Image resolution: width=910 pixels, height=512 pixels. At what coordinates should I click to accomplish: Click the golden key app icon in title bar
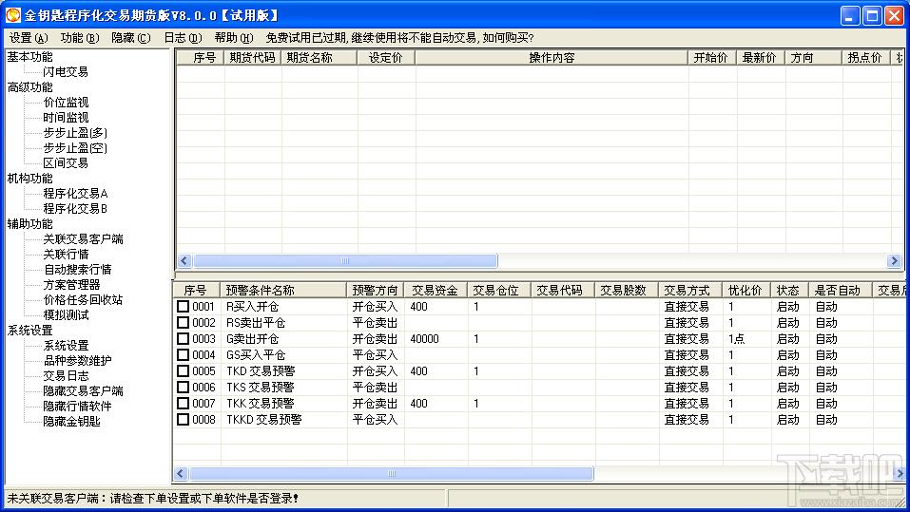(12, 15)
